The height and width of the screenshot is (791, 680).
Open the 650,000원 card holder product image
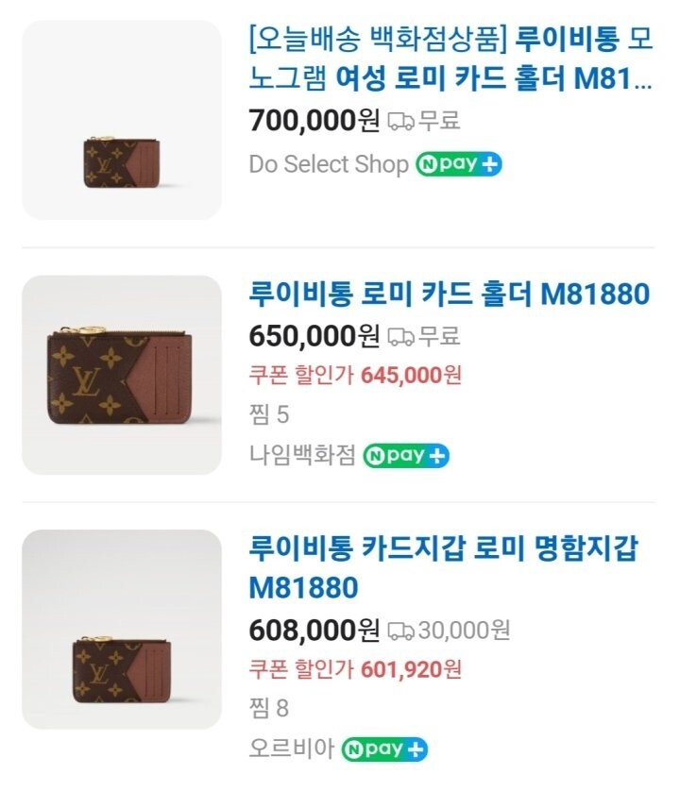(121, 375)
